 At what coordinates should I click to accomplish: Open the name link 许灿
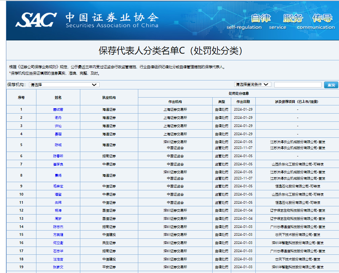tap(58, 126)
